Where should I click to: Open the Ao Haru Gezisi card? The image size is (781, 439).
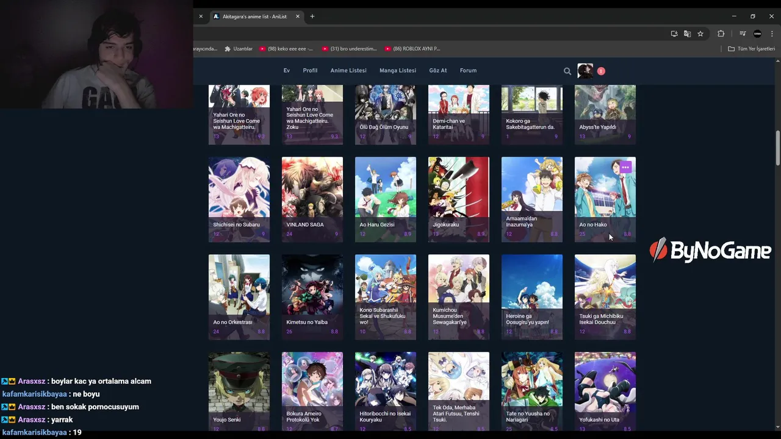(x=386, y=199)
